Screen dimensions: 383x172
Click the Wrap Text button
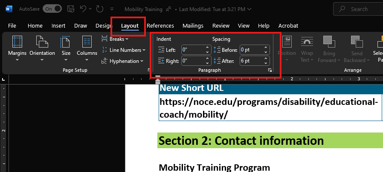(307, 49)
